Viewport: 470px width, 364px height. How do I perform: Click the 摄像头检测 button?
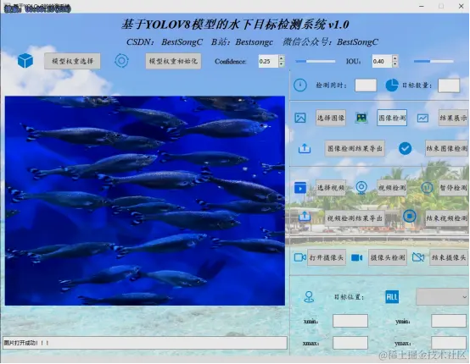[388, 257]
